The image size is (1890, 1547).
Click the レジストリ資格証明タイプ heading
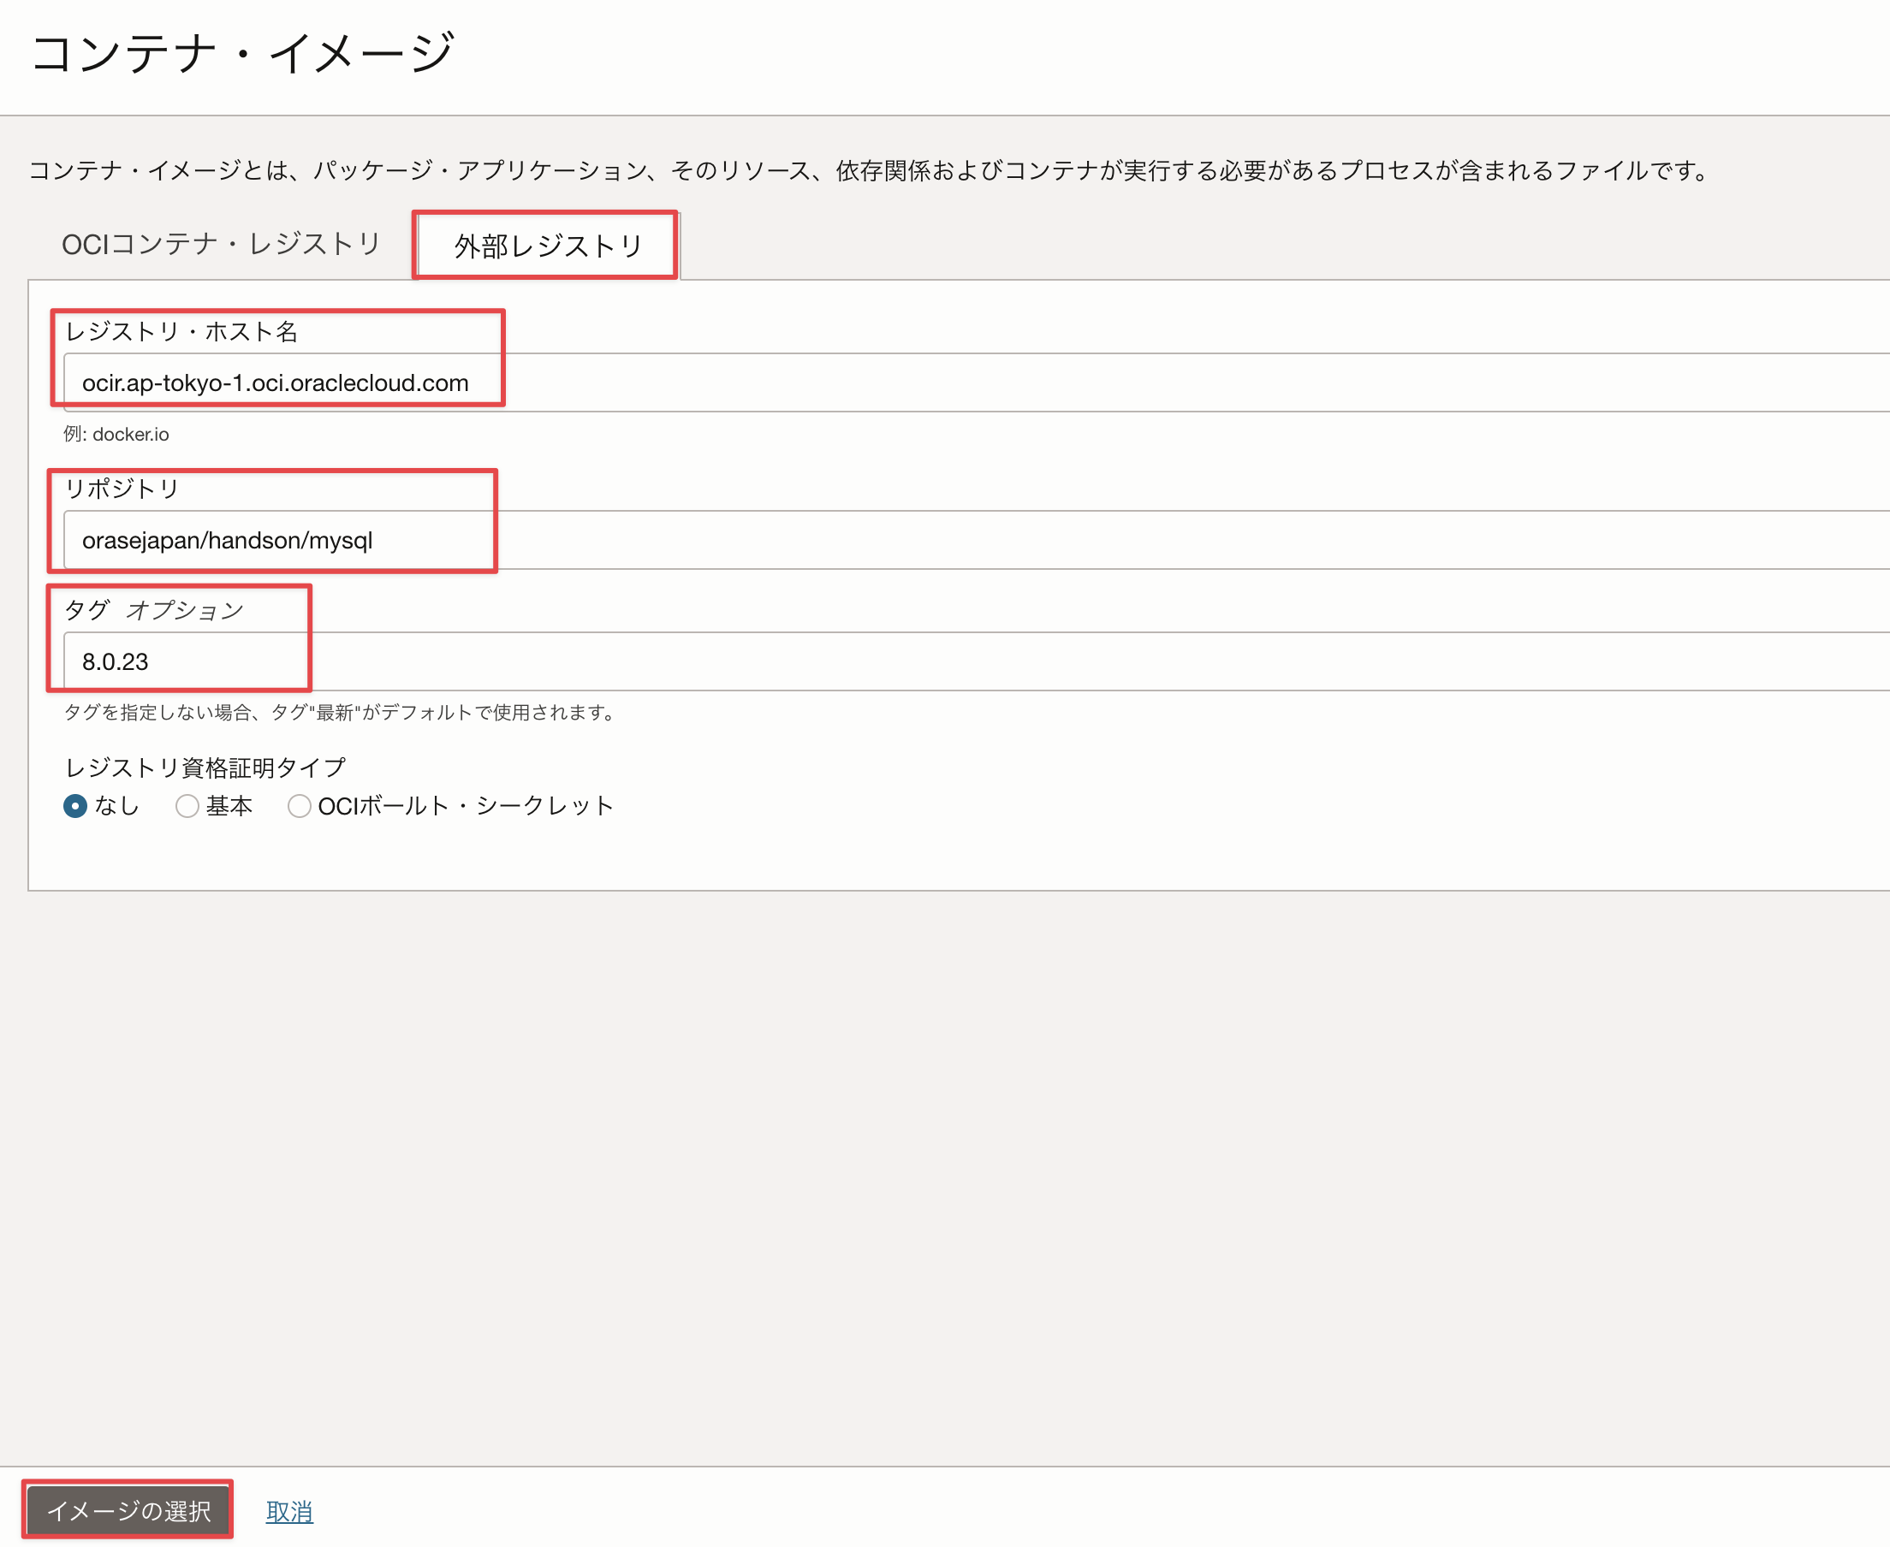click(205, 768)
